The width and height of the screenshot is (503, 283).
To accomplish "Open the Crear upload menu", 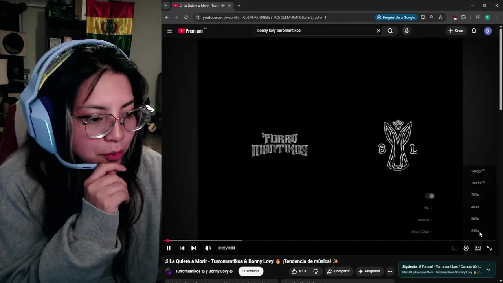I will click(x=456, y=31).
